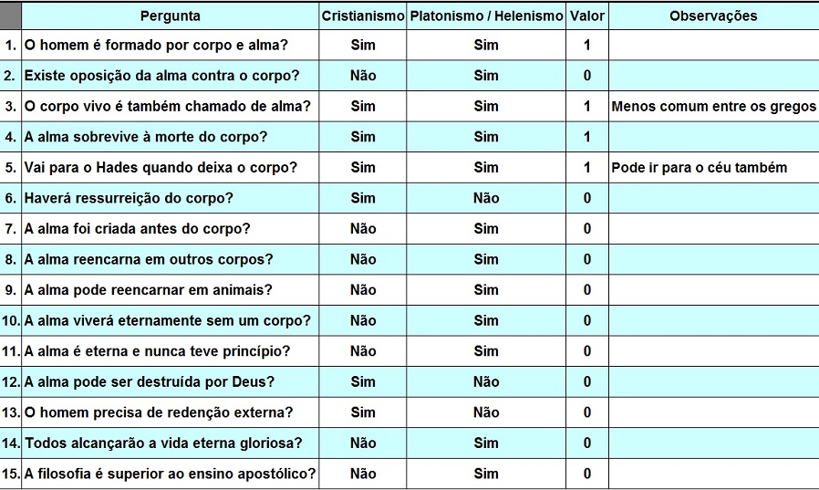Viewport: 819px width, 490px height.
Task: Select the gray corner select-all cell
Action: 10,16
